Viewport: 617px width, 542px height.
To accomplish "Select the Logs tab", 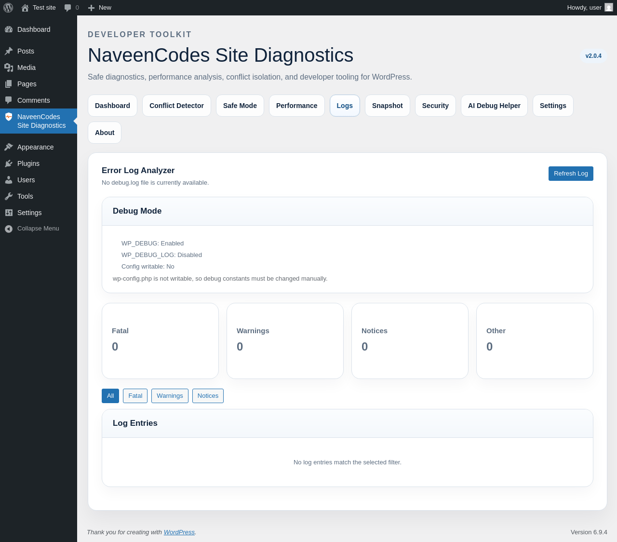I will click(345, 106).
